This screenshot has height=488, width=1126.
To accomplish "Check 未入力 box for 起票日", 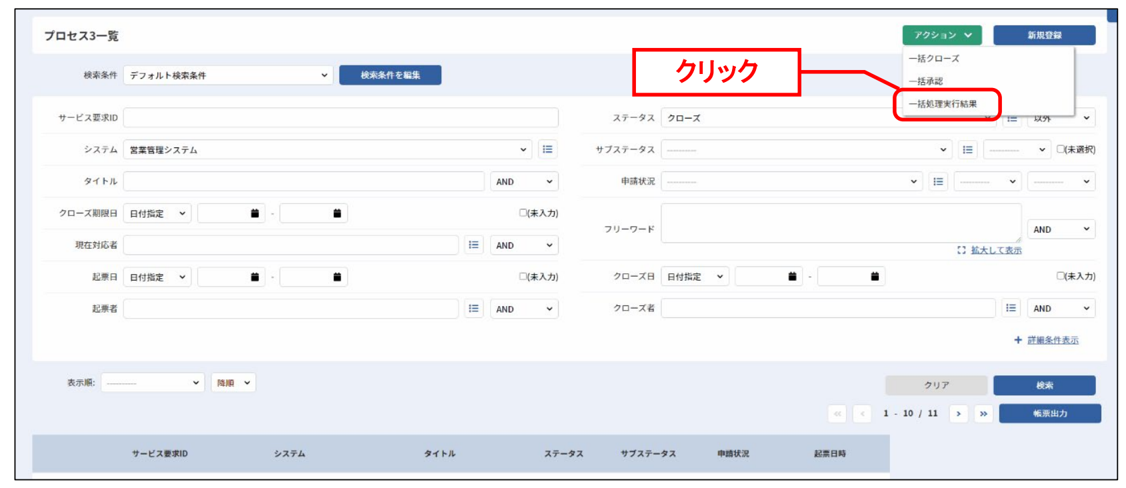I will (x=523, y=276).
